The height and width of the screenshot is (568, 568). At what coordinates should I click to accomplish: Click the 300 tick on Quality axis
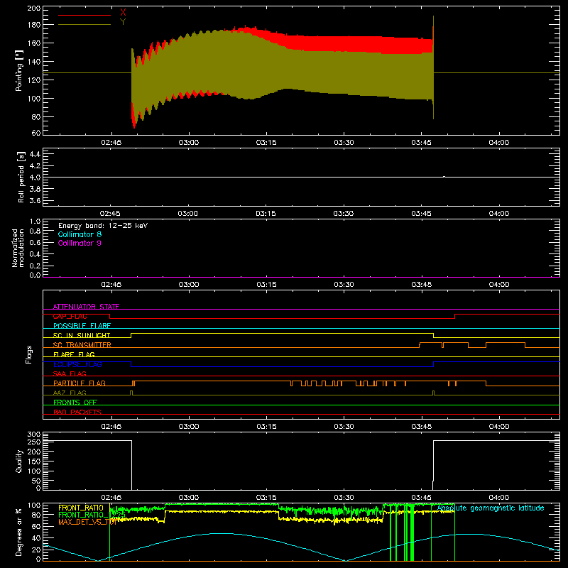(x=34, y=435)
